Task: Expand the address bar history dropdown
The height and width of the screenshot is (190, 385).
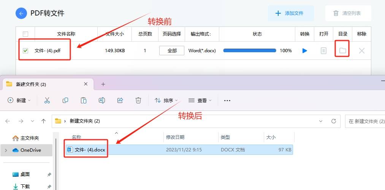Action: [x=321, y=121]
